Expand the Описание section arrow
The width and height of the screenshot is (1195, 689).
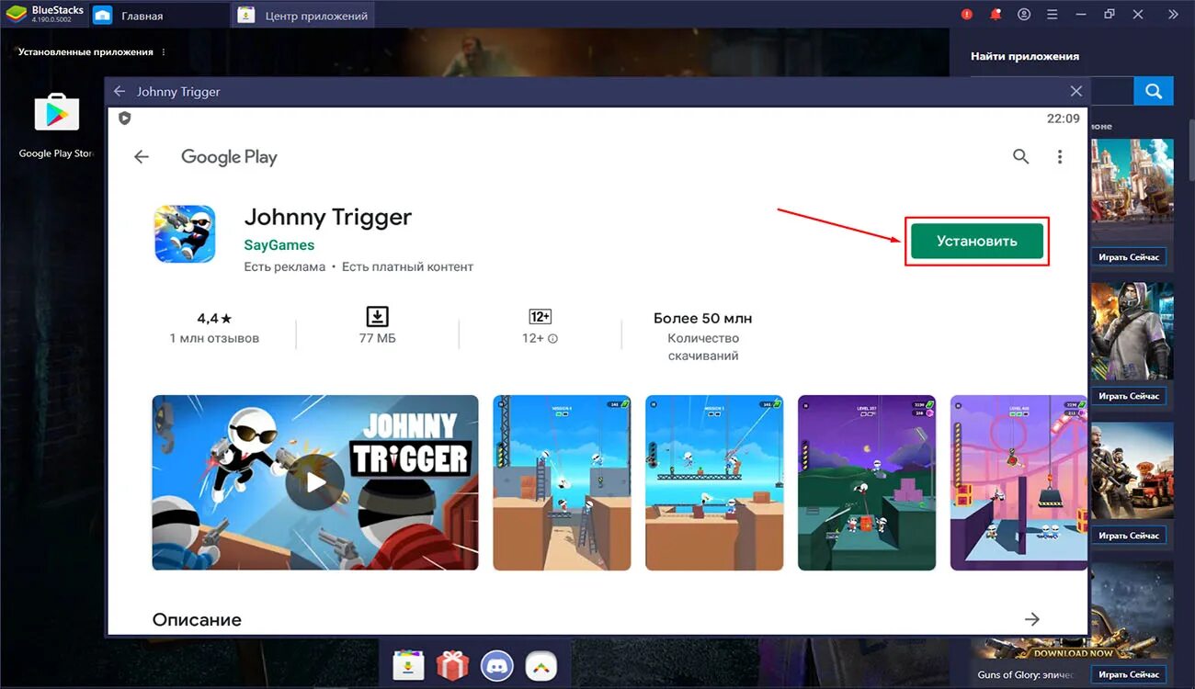click(x=1033, y=619)
